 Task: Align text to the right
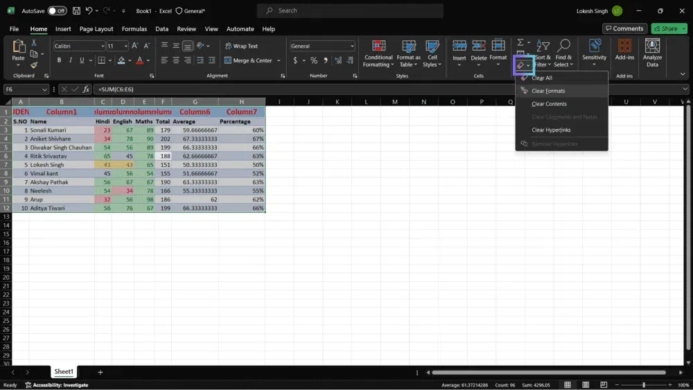pyautogui.click(x=187, y=60)
